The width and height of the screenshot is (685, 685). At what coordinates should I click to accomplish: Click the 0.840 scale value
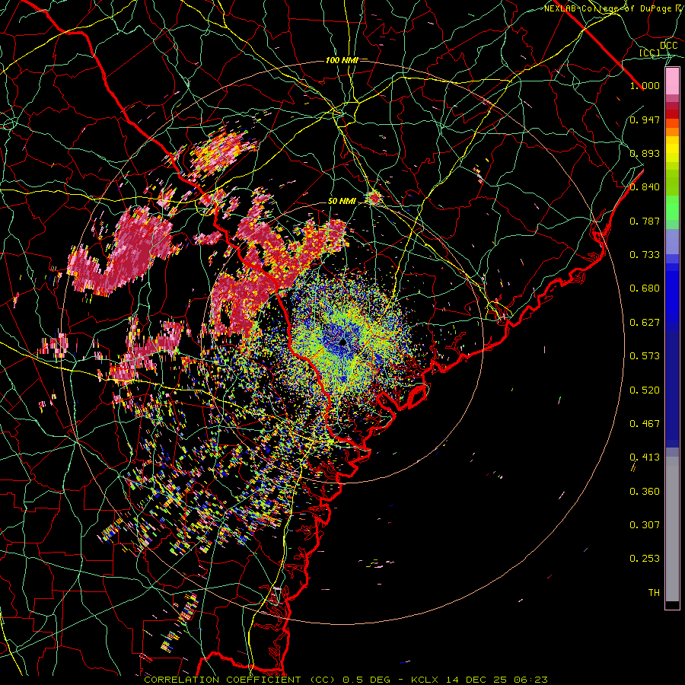tap(645, 187)
